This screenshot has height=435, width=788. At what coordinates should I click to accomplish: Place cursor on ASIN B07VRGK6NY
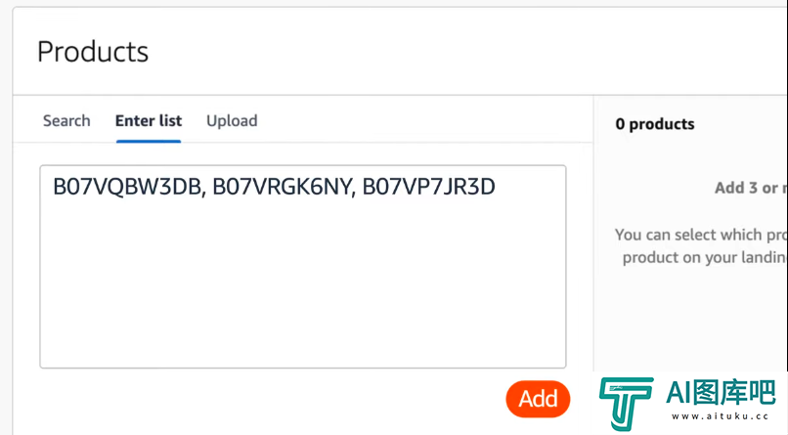(x=282, y=187)
